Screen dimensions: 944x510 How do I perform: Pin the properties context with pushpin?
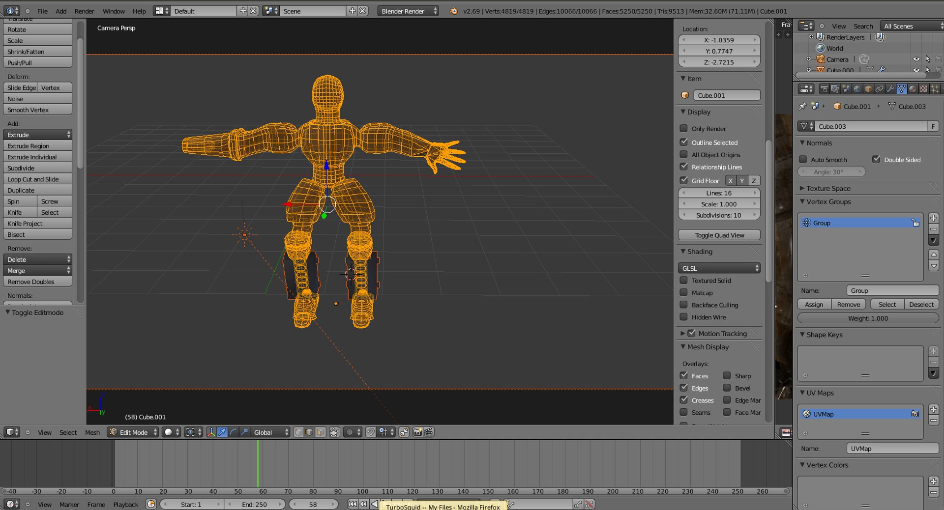pos(802,106)
